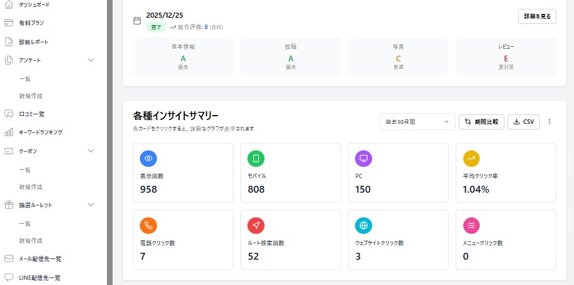Click the green mobile phone icon

tap(256, 158)
